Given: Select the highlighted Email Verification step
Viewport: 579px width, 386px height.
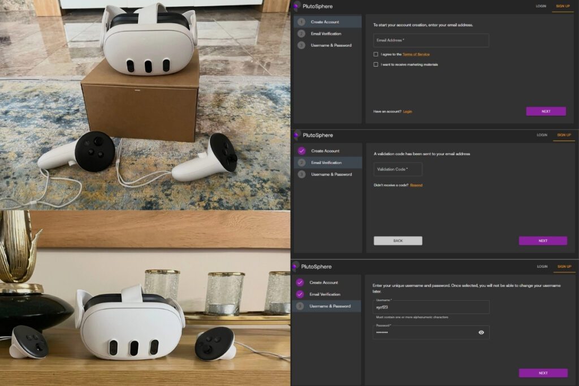Looking at the screenshot, I should (329, 163).
